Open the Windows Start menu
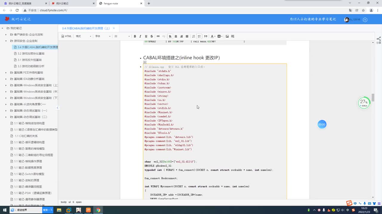The image size is (382, 214). [x=5, y=210]
